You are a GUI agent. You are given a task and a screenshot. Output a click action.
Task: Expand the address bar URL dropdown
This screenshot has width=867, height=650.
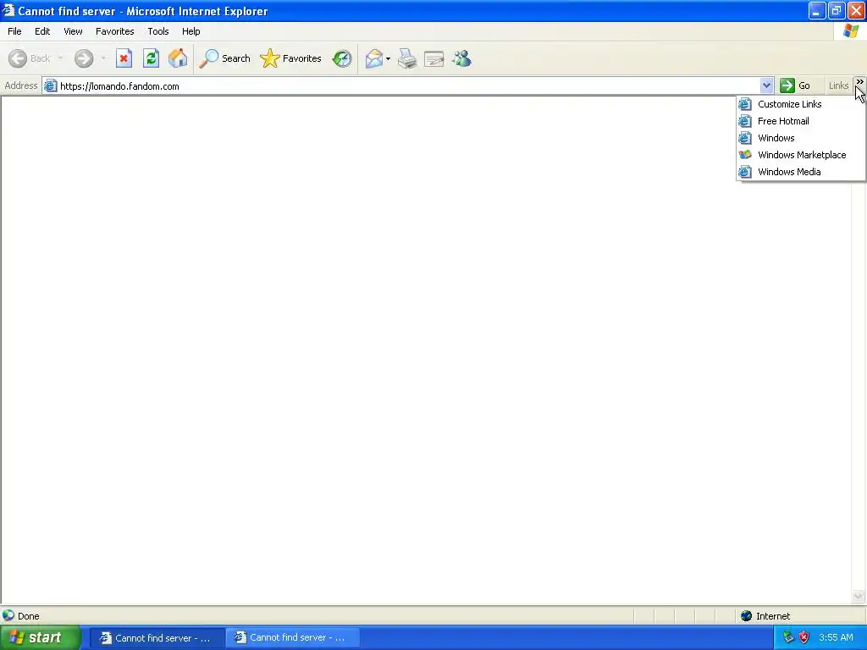pyautogui.click(x=766, y=85)
